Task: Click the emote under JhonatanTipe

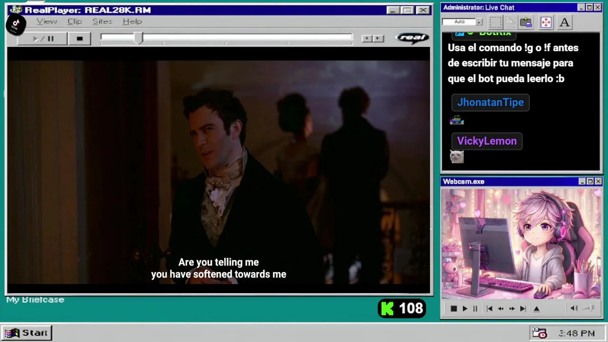Action: click(x=456, y=121)
